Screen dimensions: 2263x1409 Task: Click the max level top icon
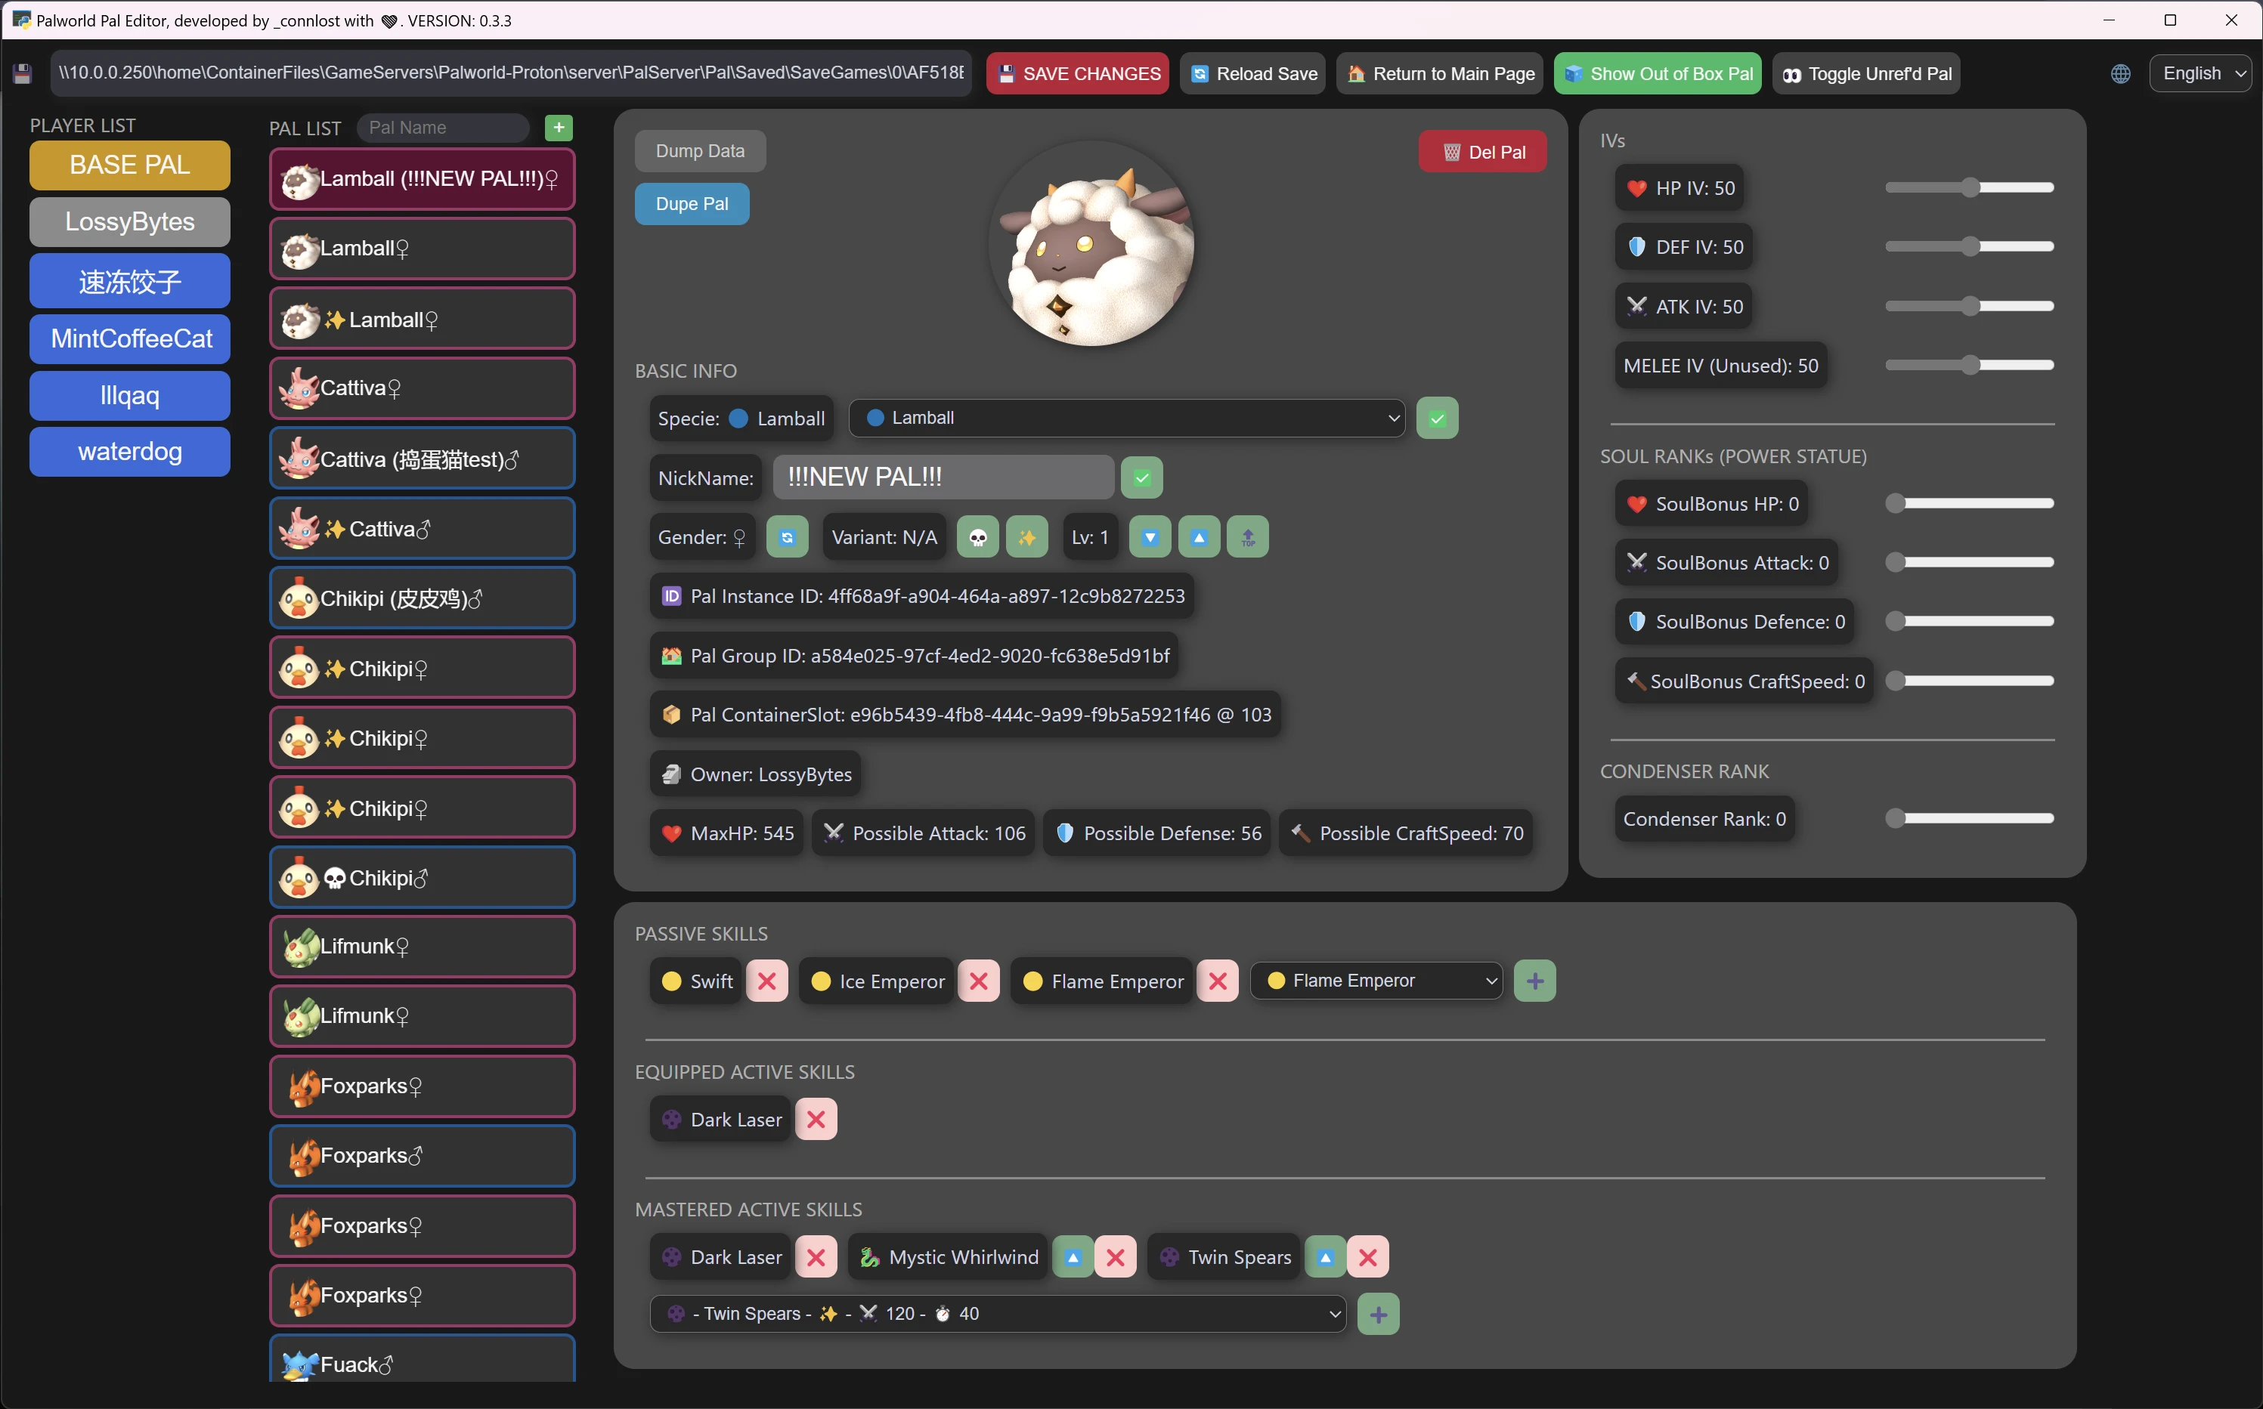pos(1248,538)
